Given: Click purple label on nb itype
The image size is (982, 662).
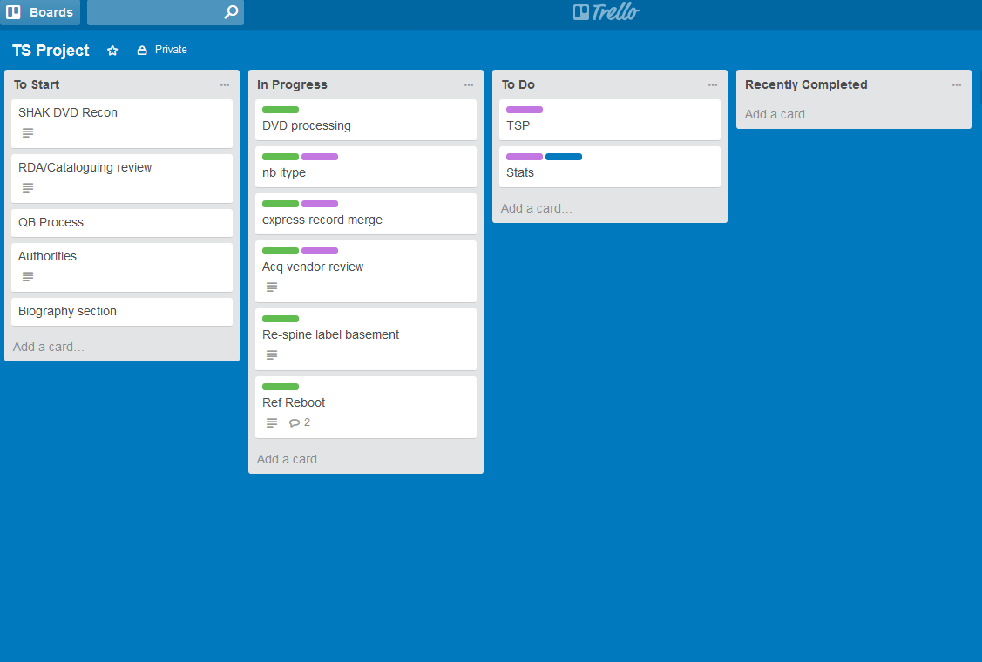Looking at the screenshot, I should [320, 157].
